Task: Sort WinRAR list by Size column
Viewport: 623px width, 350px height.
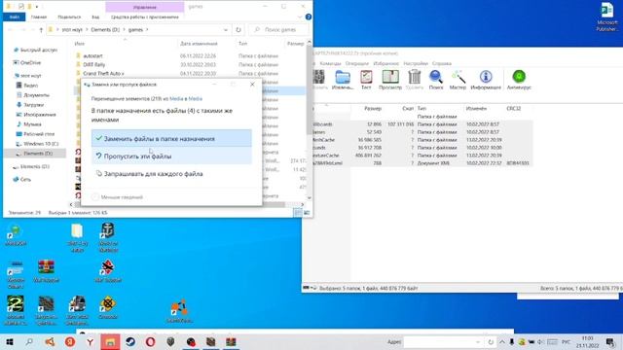Action: 372,108
